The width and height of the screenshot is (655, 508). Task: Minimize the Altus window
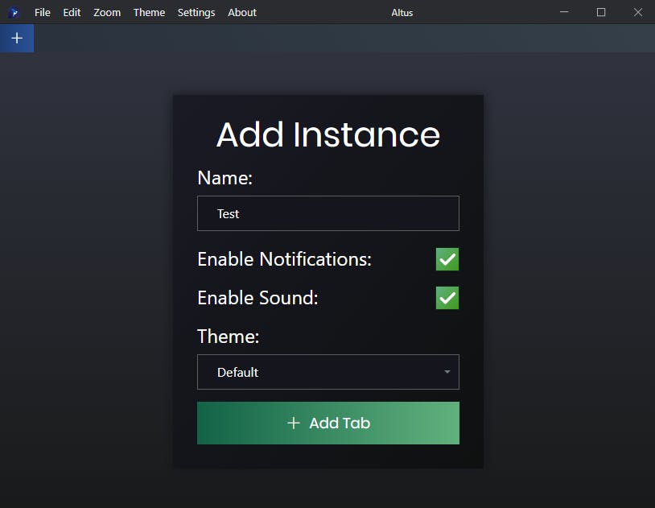[x=564, y=12]
